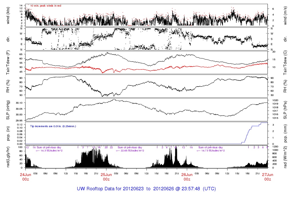Click the 'pcp. (mm)' axis label
The width and height of the screenshot is (293, 200).
click(285, 133)
